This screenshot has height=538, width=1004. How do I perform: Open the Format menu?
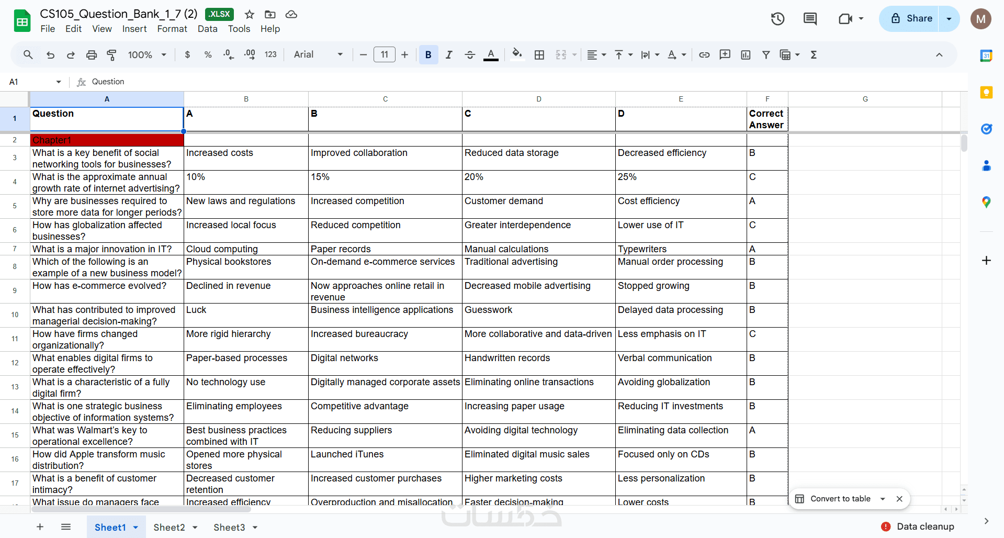[172, 29]
